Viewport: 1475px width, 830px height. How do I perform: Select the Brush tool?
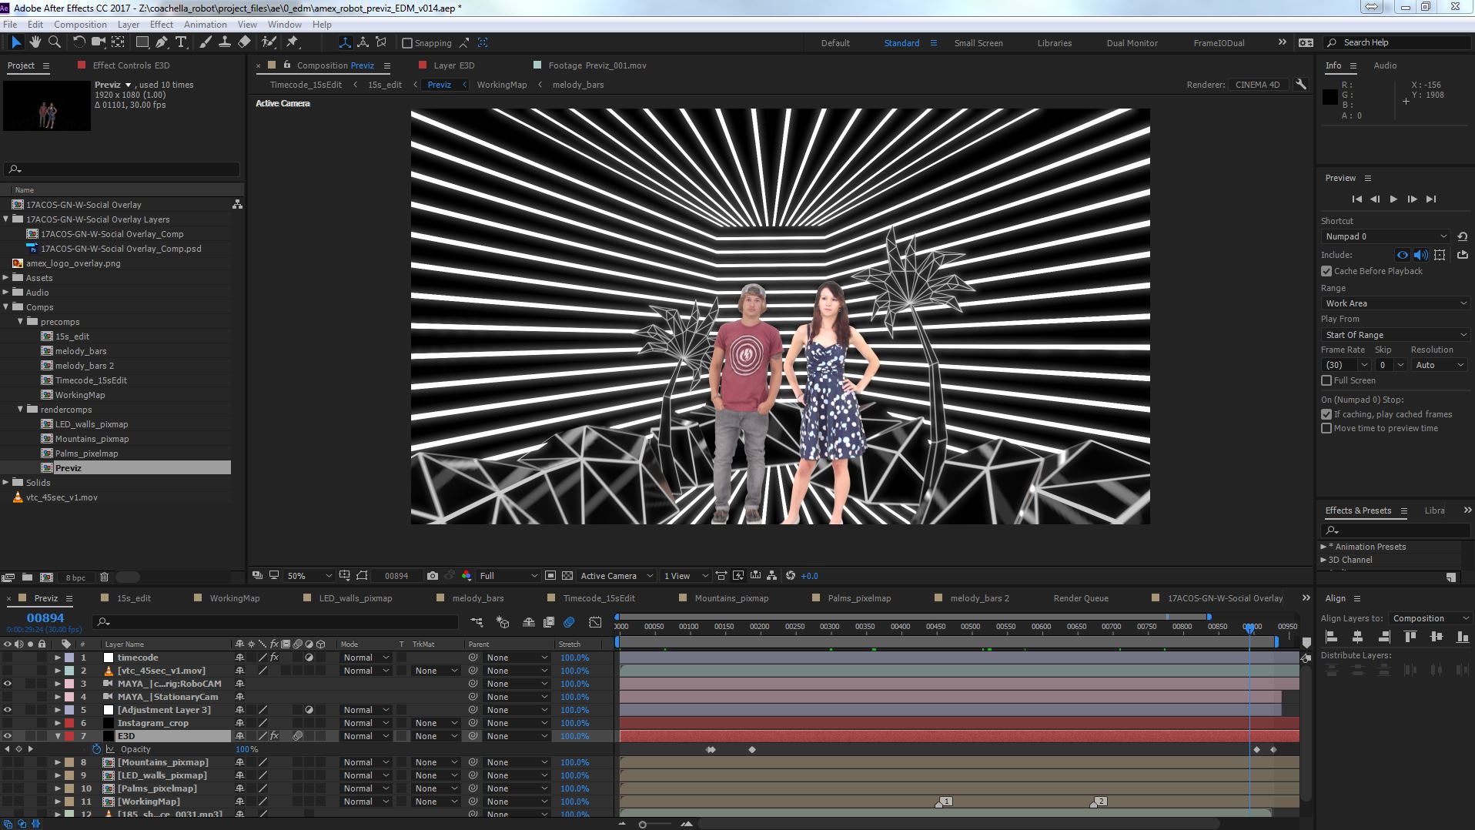click(x=206, y=42)
